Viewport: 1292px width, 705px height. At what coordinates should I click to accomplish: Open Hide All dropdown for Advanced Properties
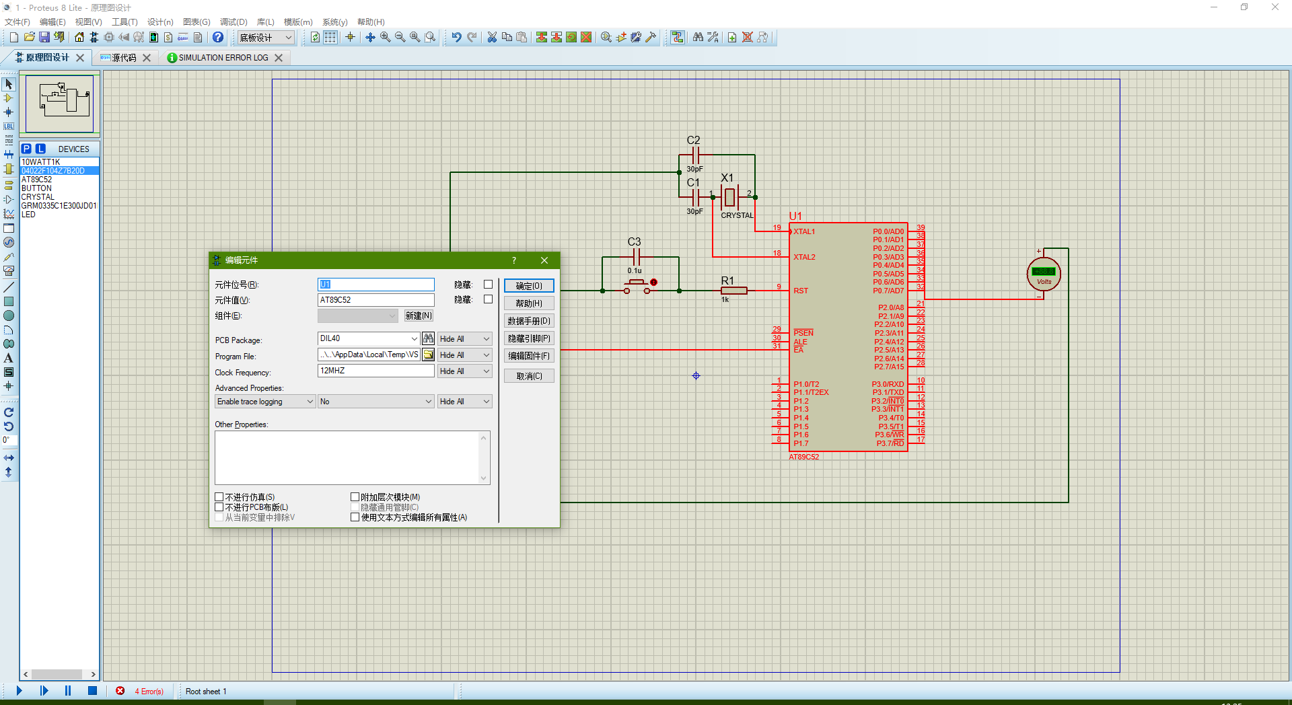[465, 402]
